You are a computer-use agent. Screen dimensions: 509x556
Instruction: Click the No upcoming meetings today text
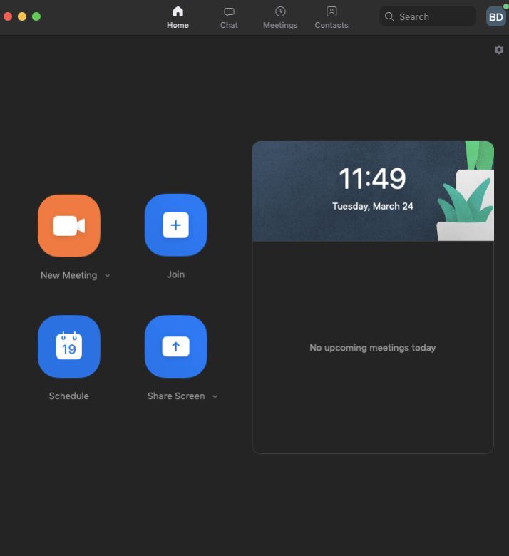point(372,348)
